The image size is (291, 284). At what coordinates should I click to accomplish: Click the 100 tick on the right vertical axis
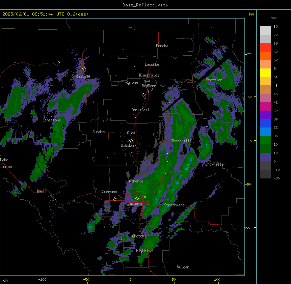pos(248,53)
